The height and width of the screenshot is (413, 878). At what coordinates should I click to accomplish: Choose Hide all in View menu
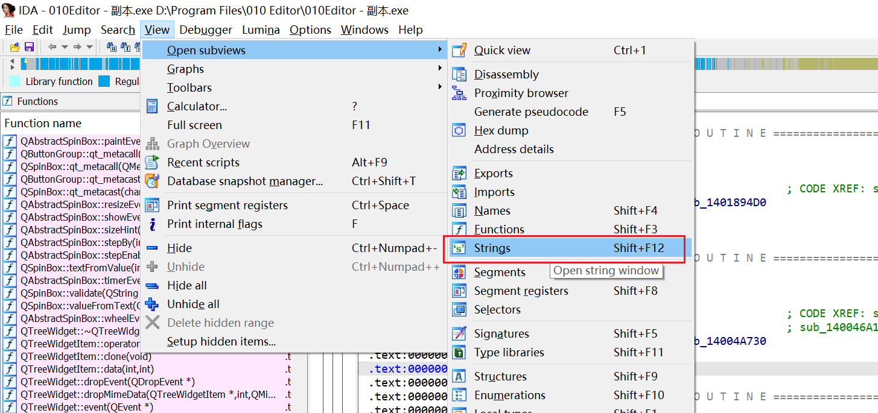294,285
